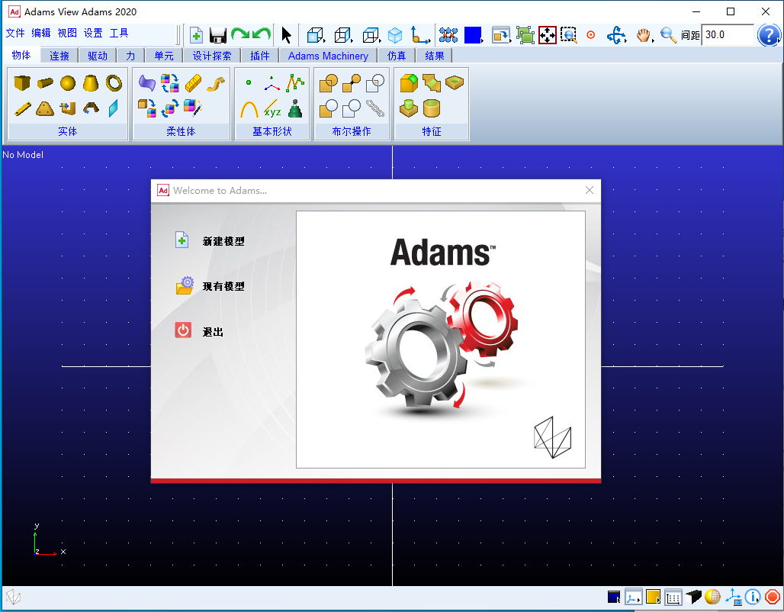This screenshot has width=784, height=612.
Task: Switch to the 单元 ribbon tab
Action: (164, 56)
